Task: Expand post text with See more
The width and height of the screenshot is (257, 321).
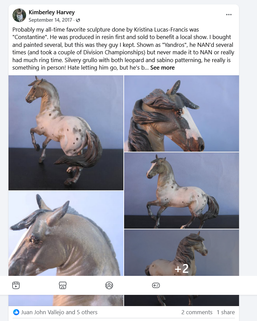Action: click(x=162, y=68)
